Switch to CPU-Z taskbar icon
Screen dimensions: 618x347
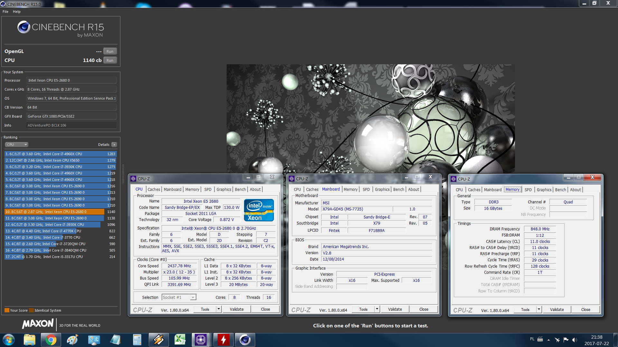click(201, 340)
